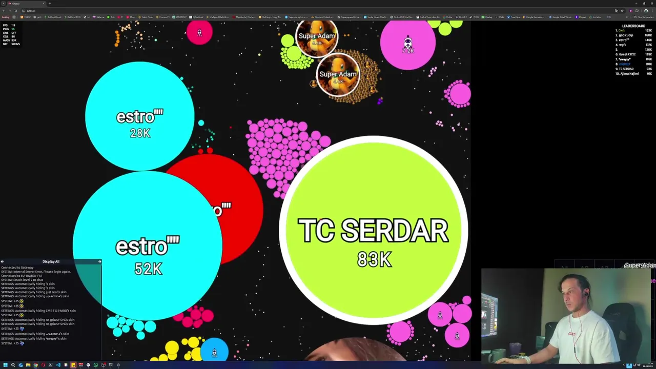
Task: Click the Display All chat header
Action: pyautogui.click(x=51, y=261)
